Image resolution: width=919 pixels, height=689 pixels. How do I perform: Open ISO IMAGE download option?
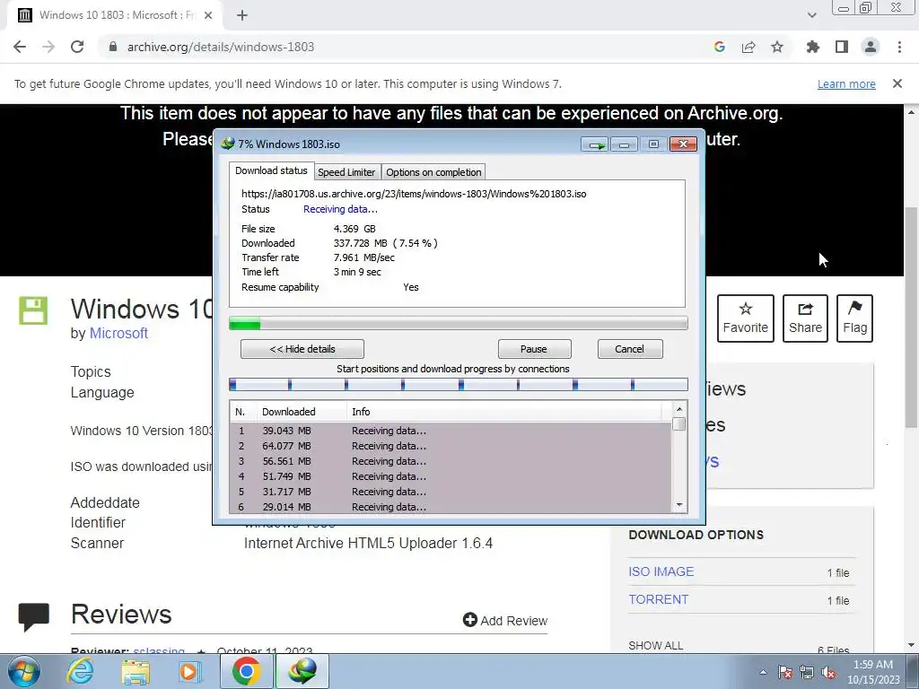point(661,571)
